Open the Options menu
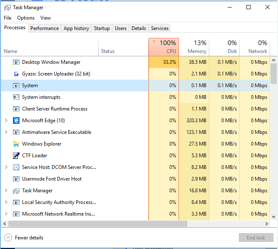278x249 pixels. click(26, 18)
